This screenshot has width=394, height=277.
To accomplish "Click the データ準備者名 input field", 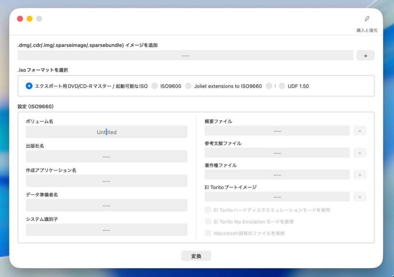I will 107,206.
